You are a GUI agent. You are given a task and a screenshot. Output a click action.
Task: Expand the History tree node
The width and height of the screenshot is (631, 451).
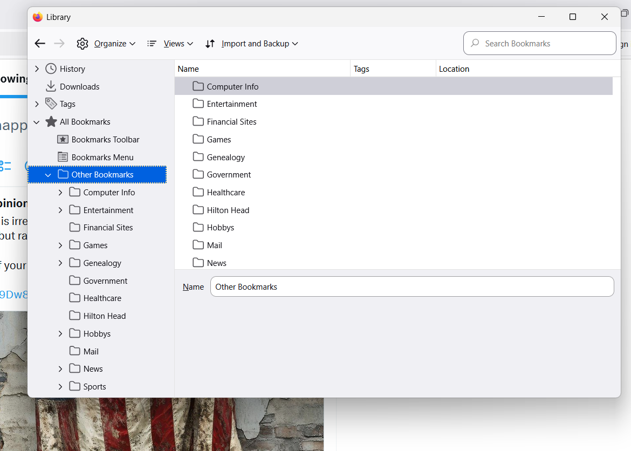point(37,69)
